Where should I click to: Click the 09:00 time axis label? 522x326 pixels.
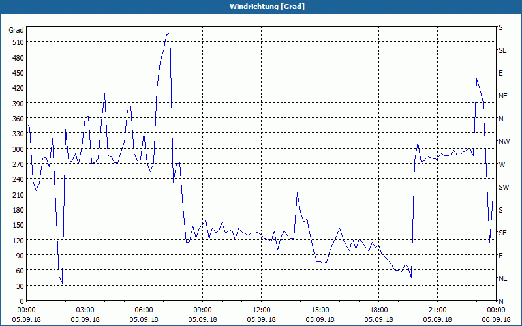tap(202, 310)
